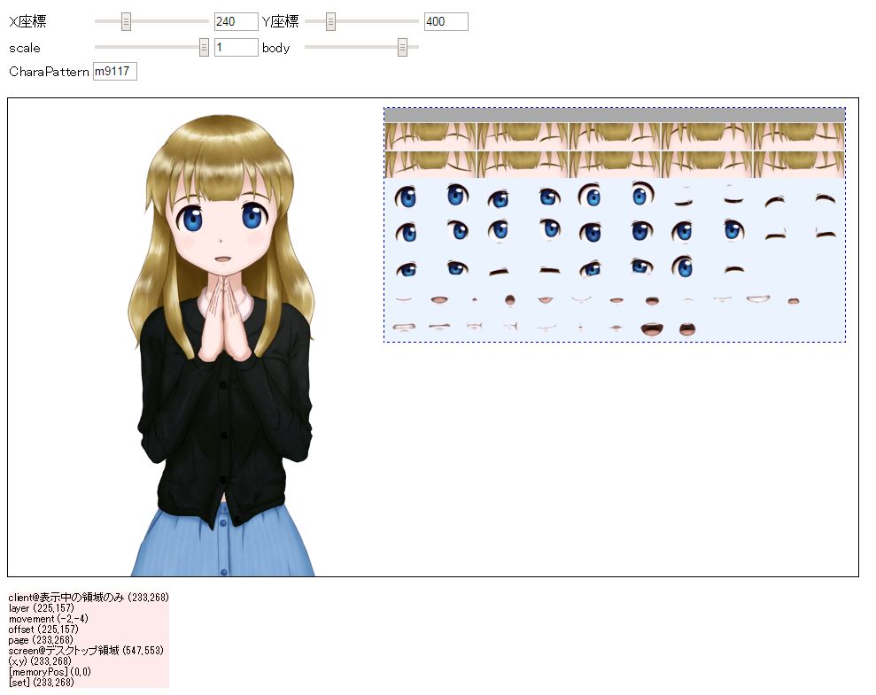Screen dimensions: 876x695
Task: Click the gray header bar of parts palette
Action: (614, 115)
